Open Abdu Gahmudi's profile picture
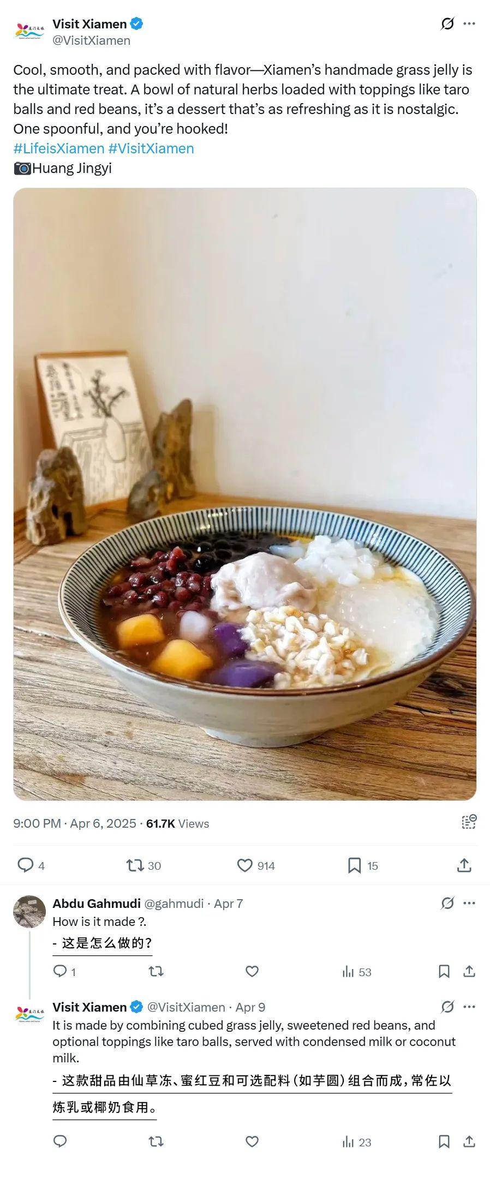 coord(29,911)
